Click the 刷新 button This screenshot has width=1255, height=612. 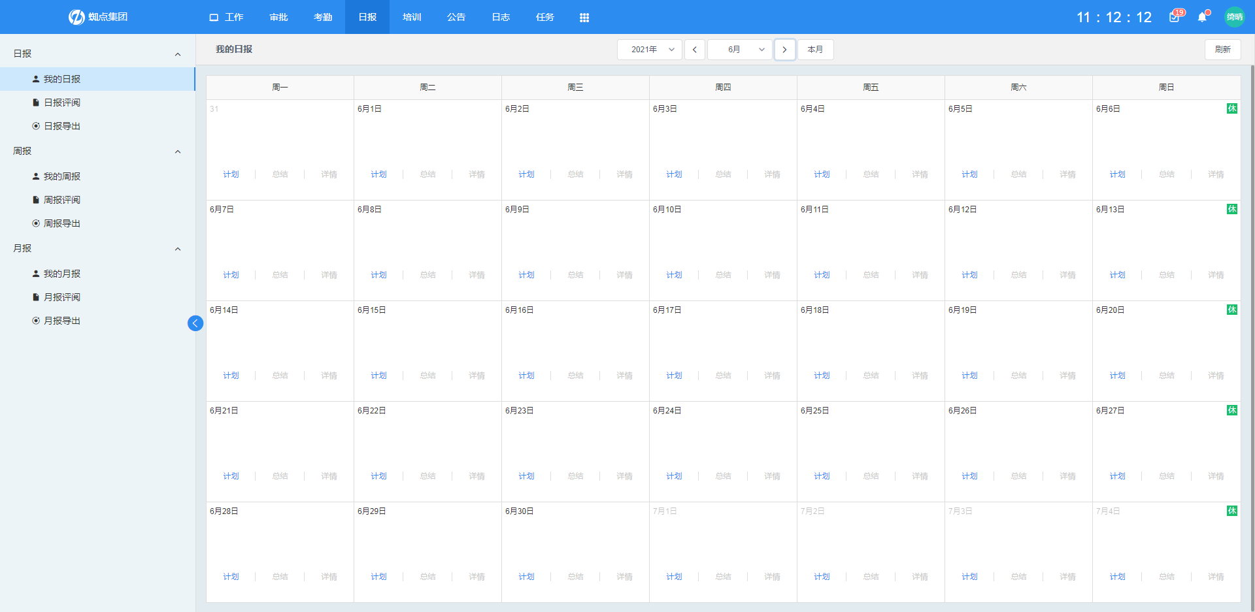[x=1222, y=50]
